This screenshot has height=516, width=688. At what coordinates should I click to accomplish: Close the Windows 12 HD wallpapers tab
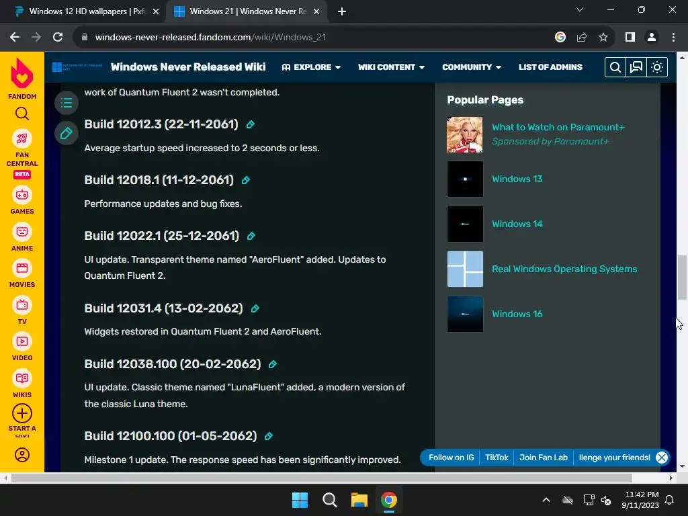pos(156,12)
